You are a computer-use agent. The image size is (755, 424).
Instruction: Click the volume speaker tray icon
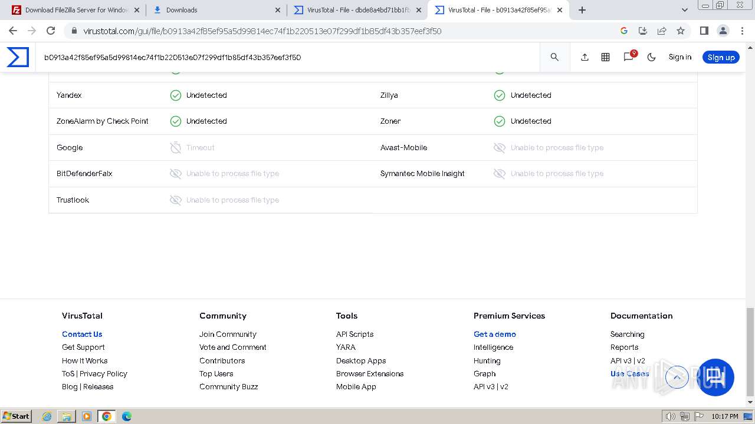pos(671,416)
